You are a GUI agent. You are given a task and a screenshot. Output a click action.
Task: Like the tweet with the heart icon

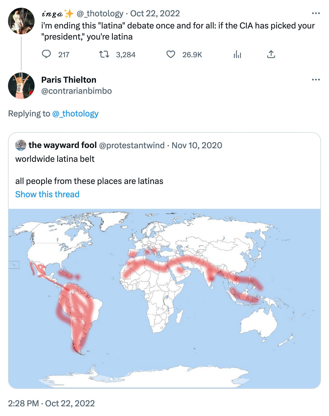click(171, 54)
